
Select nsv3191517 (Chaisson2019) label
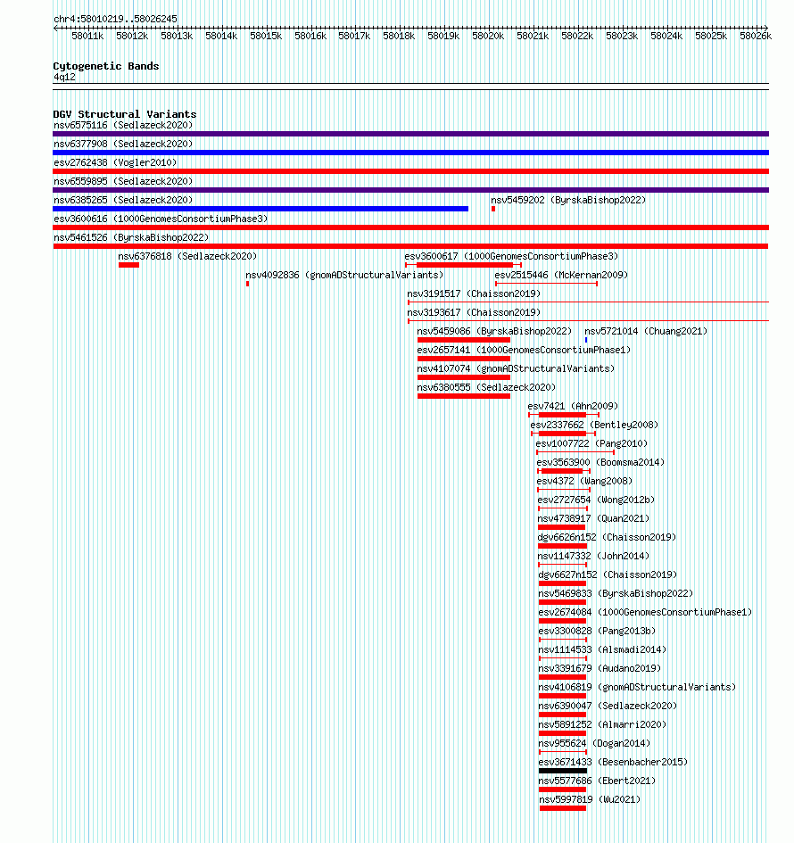point(474,294)
